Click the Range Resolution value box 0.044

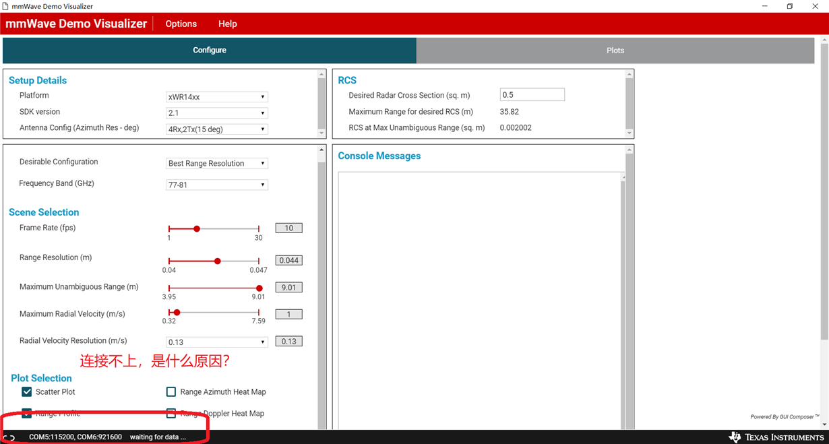tap(289, 260)
